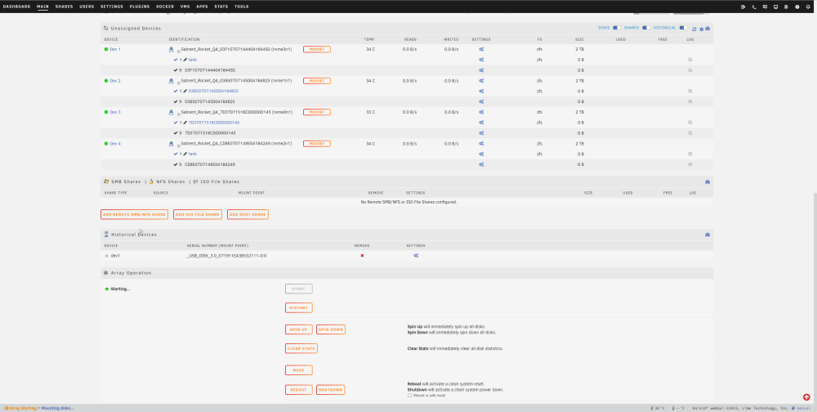817x412 pixels.
Task: Open Unassigned Devices settings gear icon
Action: [701, 29]
